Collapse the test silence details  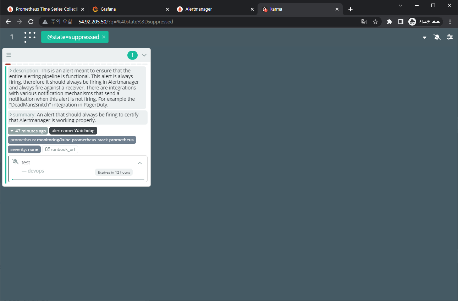[x=140, y=163]
